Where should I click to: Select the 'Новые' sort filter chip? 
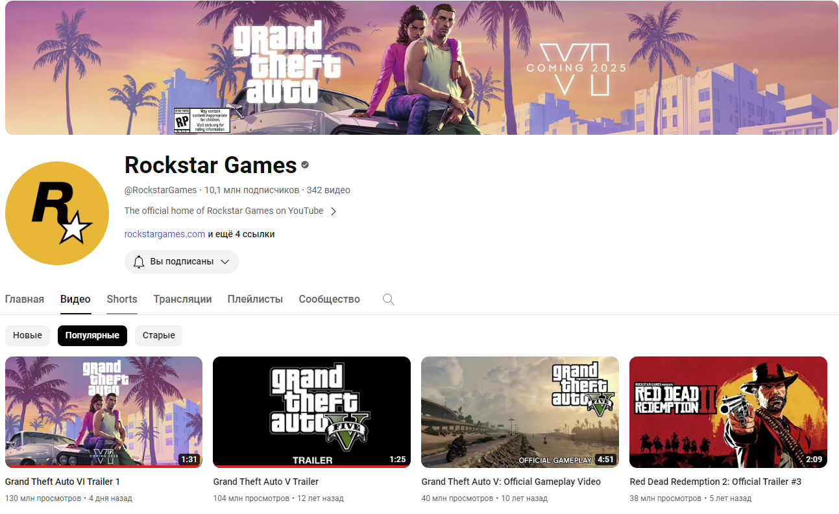pyautogui.click(x=27, y=336)
